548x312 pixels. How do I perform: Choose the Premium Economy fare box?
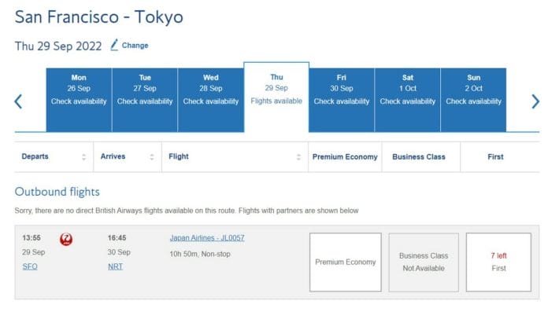pos(346,262)
